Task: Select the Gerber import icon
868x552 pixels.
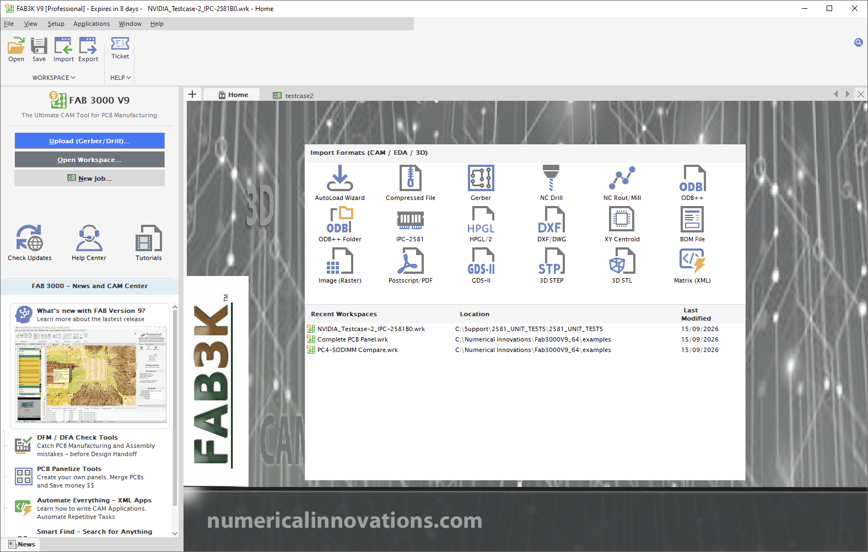Action: [x=481, y=183]
